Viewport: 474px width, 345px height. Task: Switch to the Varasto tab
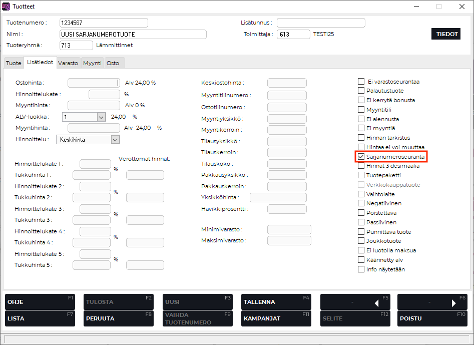[68, 63]
